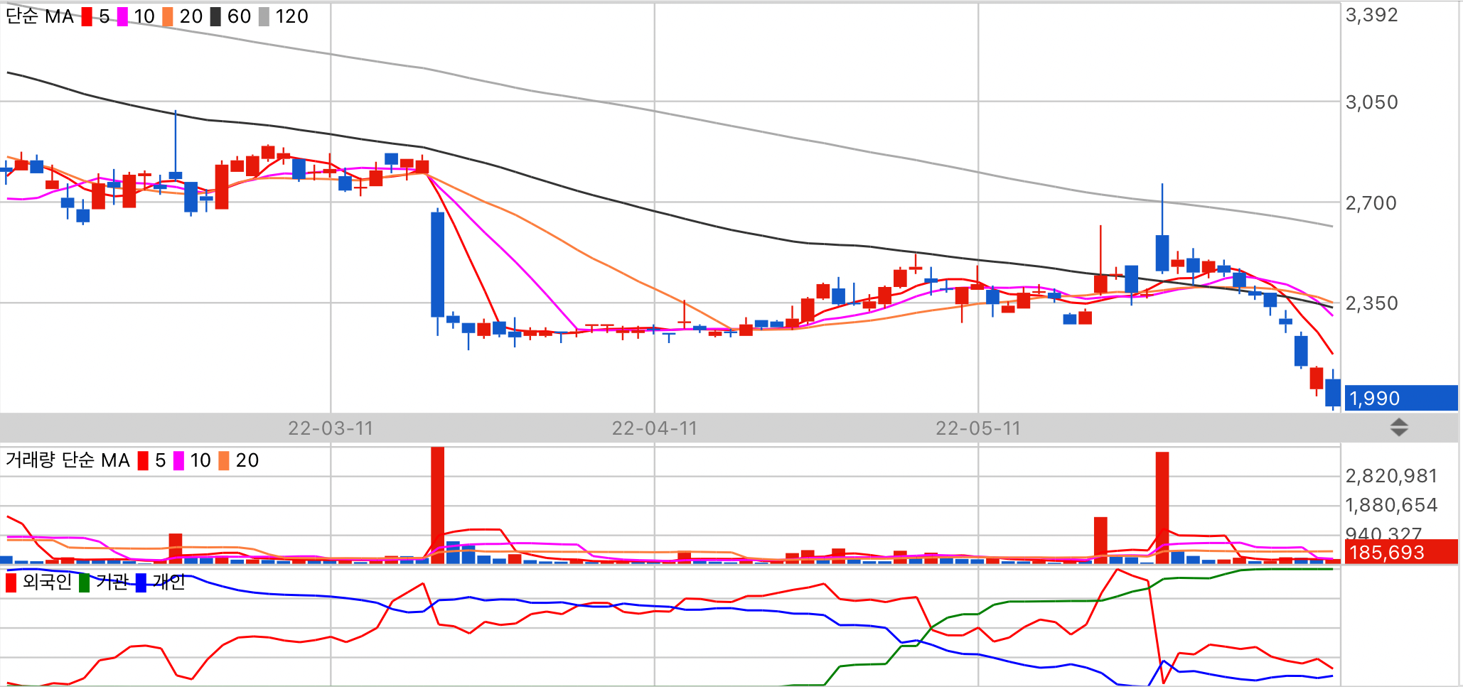Click the tallest red volume bar in March
Image resolution: width=1463 pixels, height=699 pixels.
tap(438, 505)
